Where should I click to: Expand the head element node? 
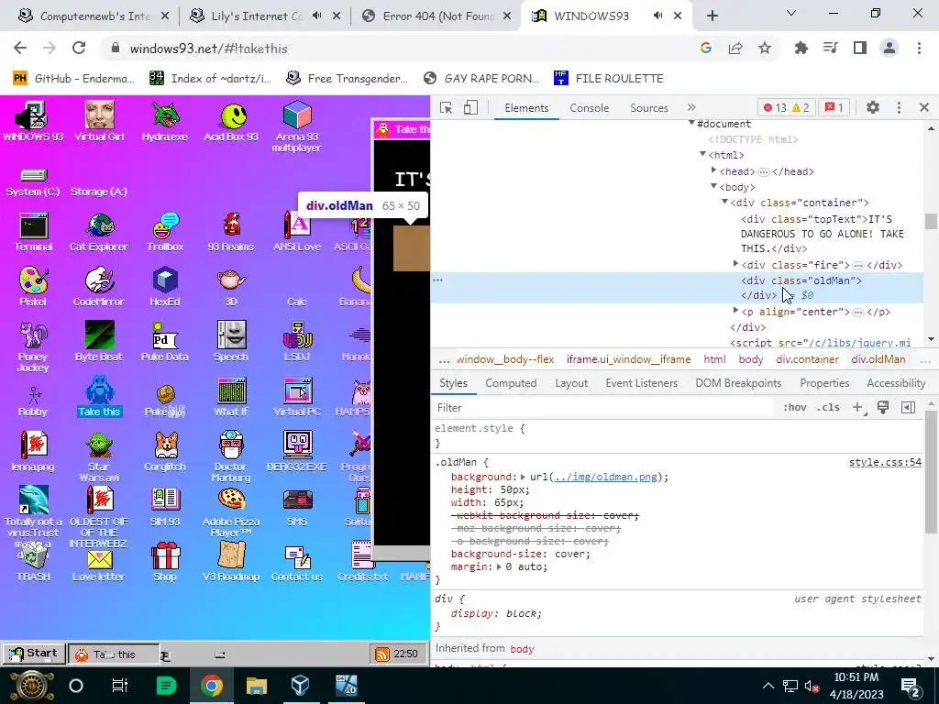(713, 170)
